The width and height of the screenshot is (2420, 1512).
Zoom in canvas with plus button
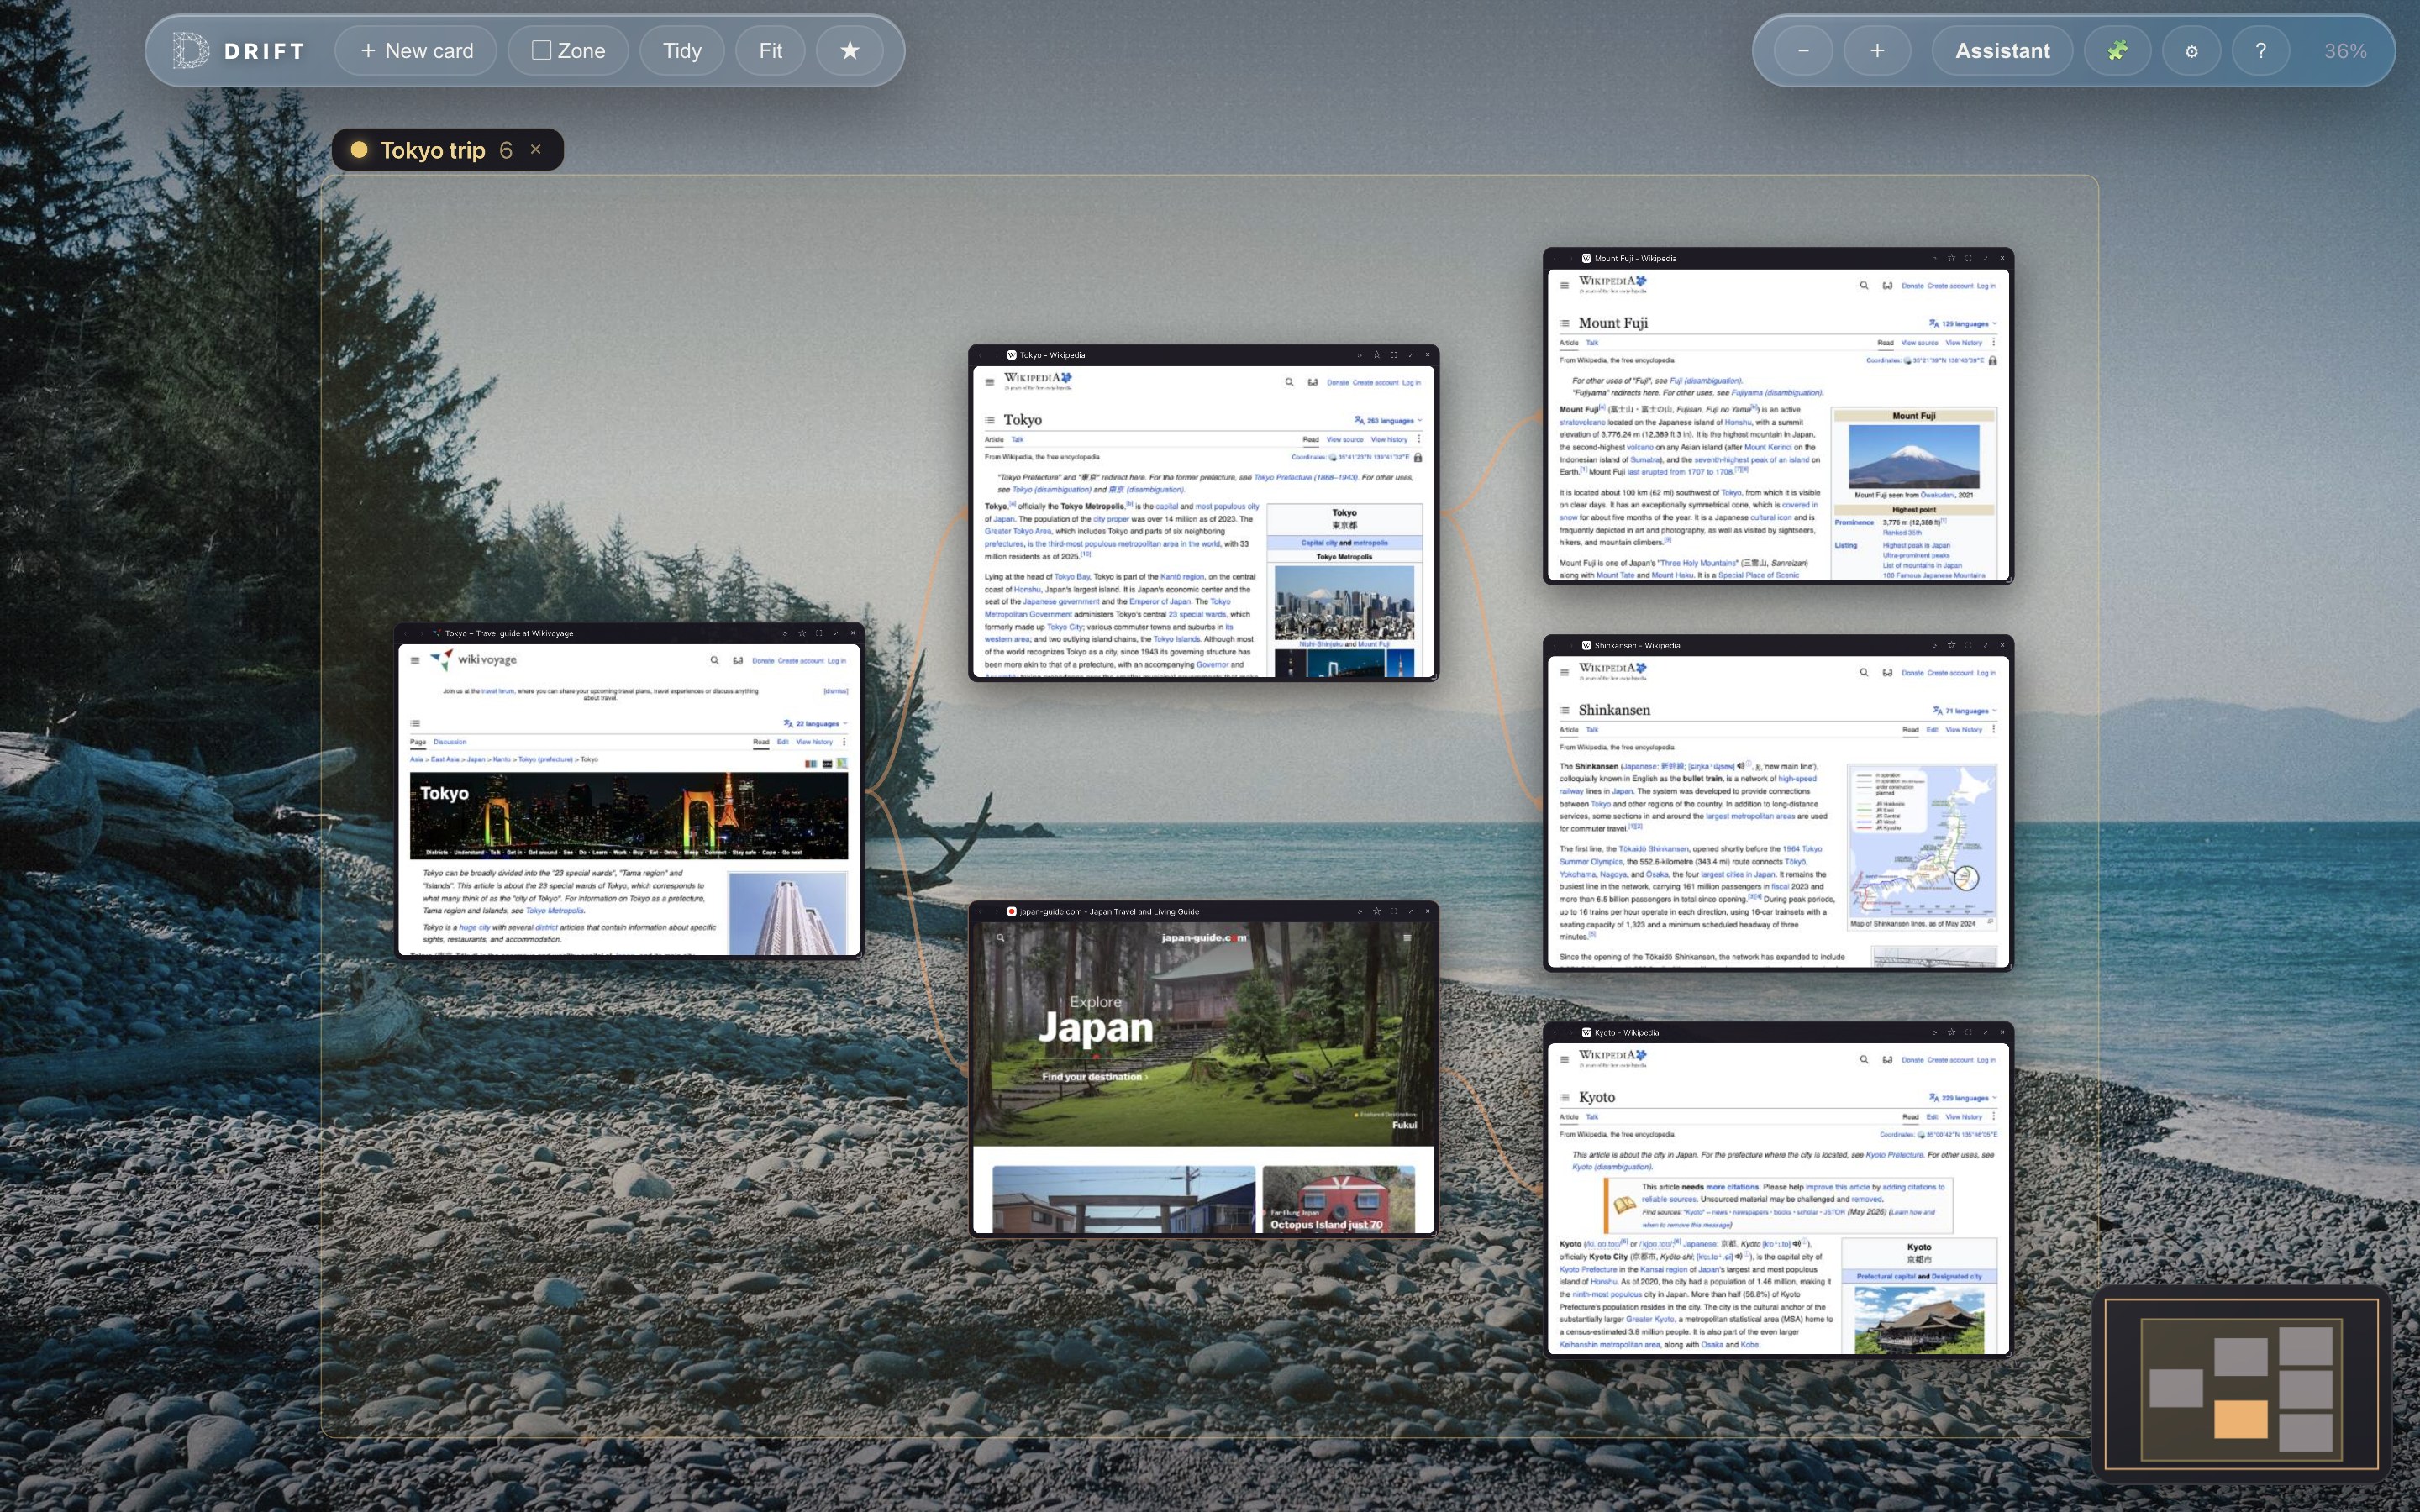(x=1877, y=51)
